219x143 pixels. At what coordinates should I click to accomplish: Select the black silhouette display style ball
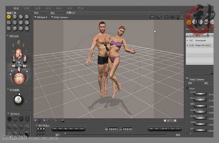pyautogui.click(x=9, y=119)
